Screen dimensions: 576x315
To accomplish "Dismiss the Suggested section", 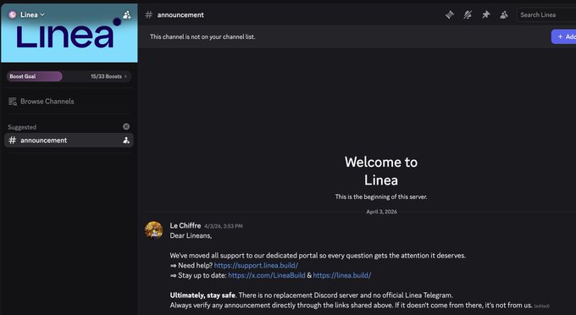I will [126, 127].
